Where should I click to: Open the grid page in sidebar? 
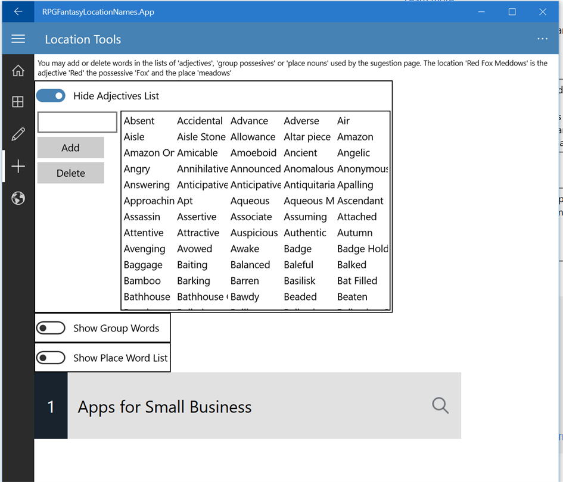18,102
